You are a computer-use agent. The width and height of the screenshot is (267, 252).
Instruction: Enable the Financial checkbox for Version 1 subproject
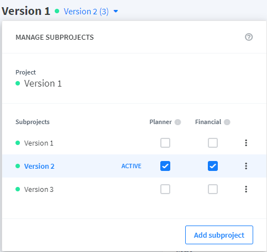click(x=213, y=143)
